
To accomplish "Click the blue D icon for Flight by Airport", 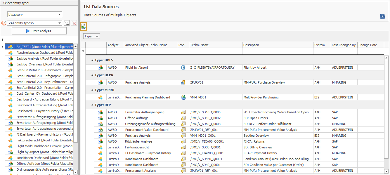I will [183, 67].
